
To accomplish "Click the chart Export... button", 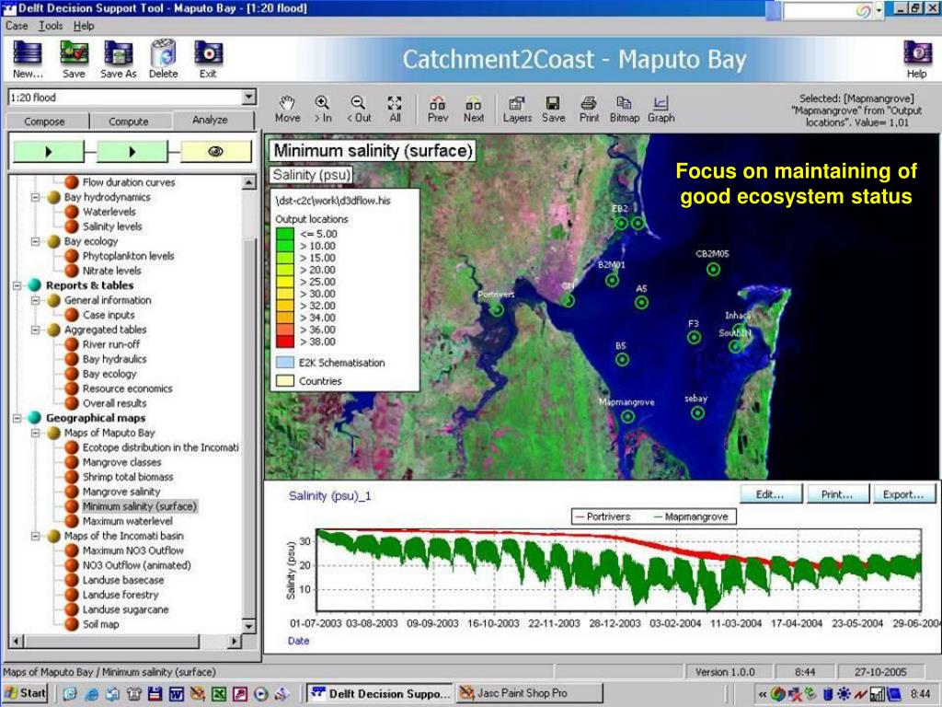I will coord(903,494).
